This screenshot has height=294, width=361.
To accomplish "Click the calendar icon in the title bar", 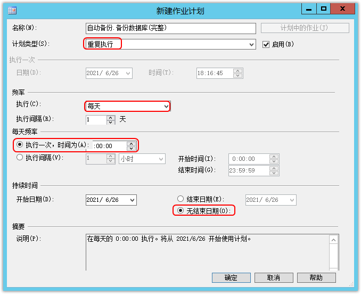I will point(12,11).
